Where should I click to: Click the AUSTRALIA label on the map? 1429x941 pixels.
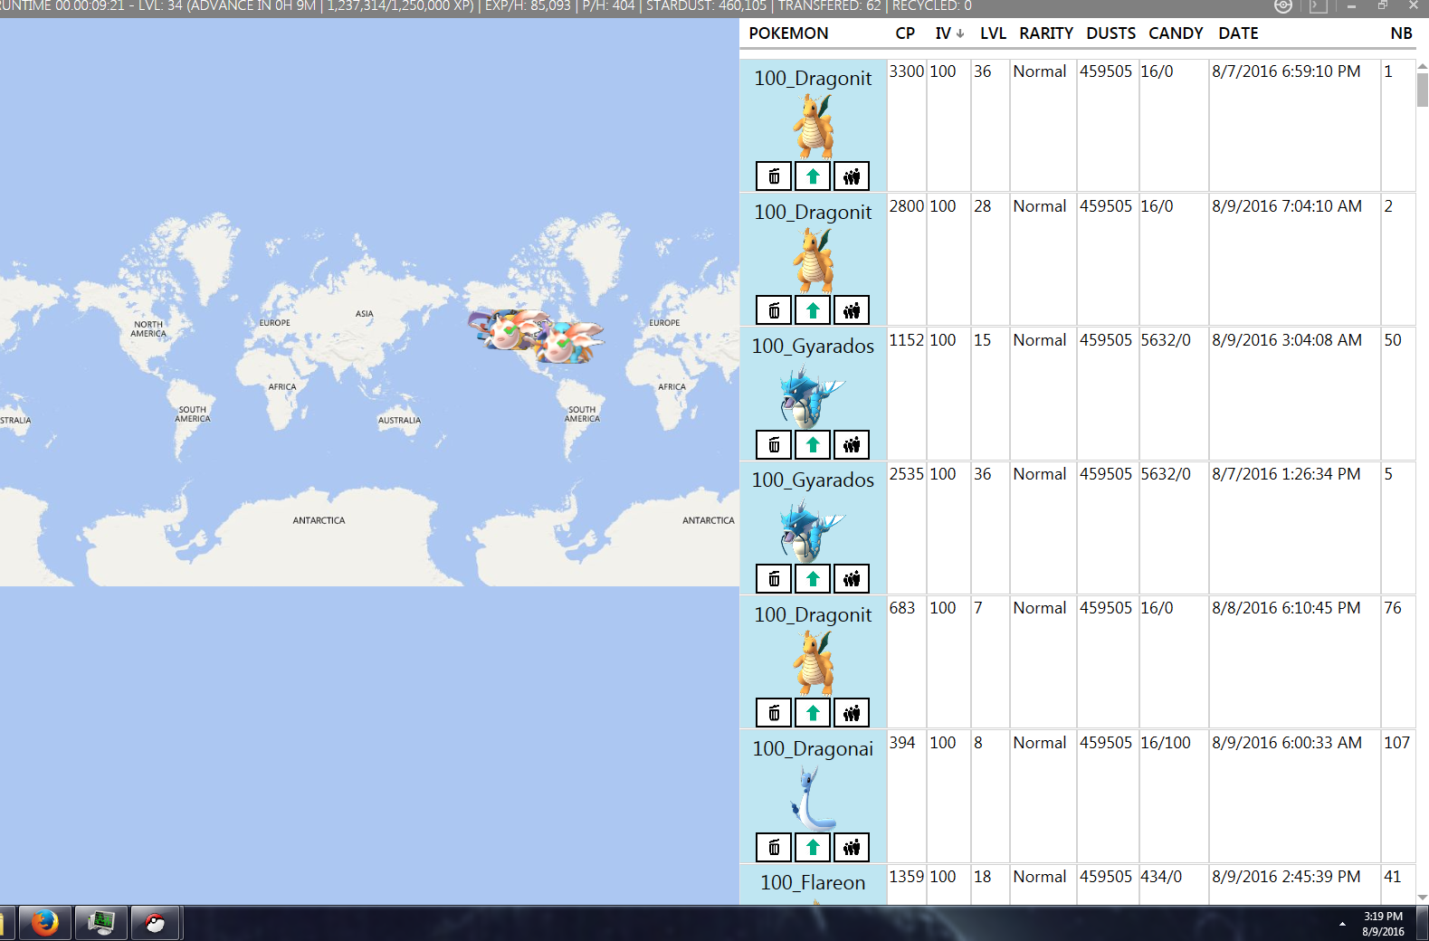(x=399, y=421)
